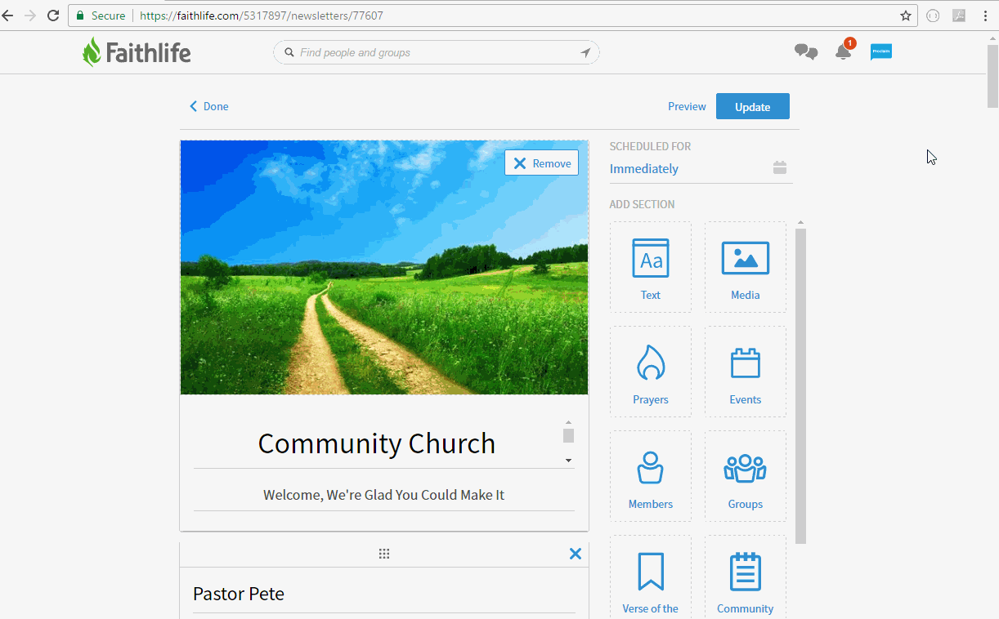Viewport: 999px width, 619px height.
Task: Open the Proclaim account avatar
Action: coord(881,51)
